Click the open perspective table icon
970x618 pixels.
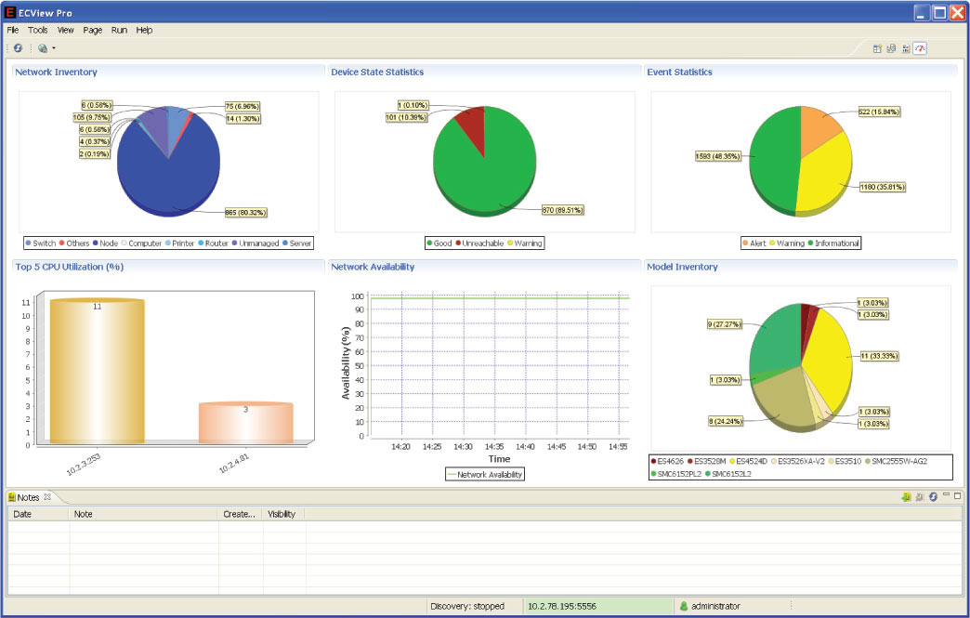point(876,48)
